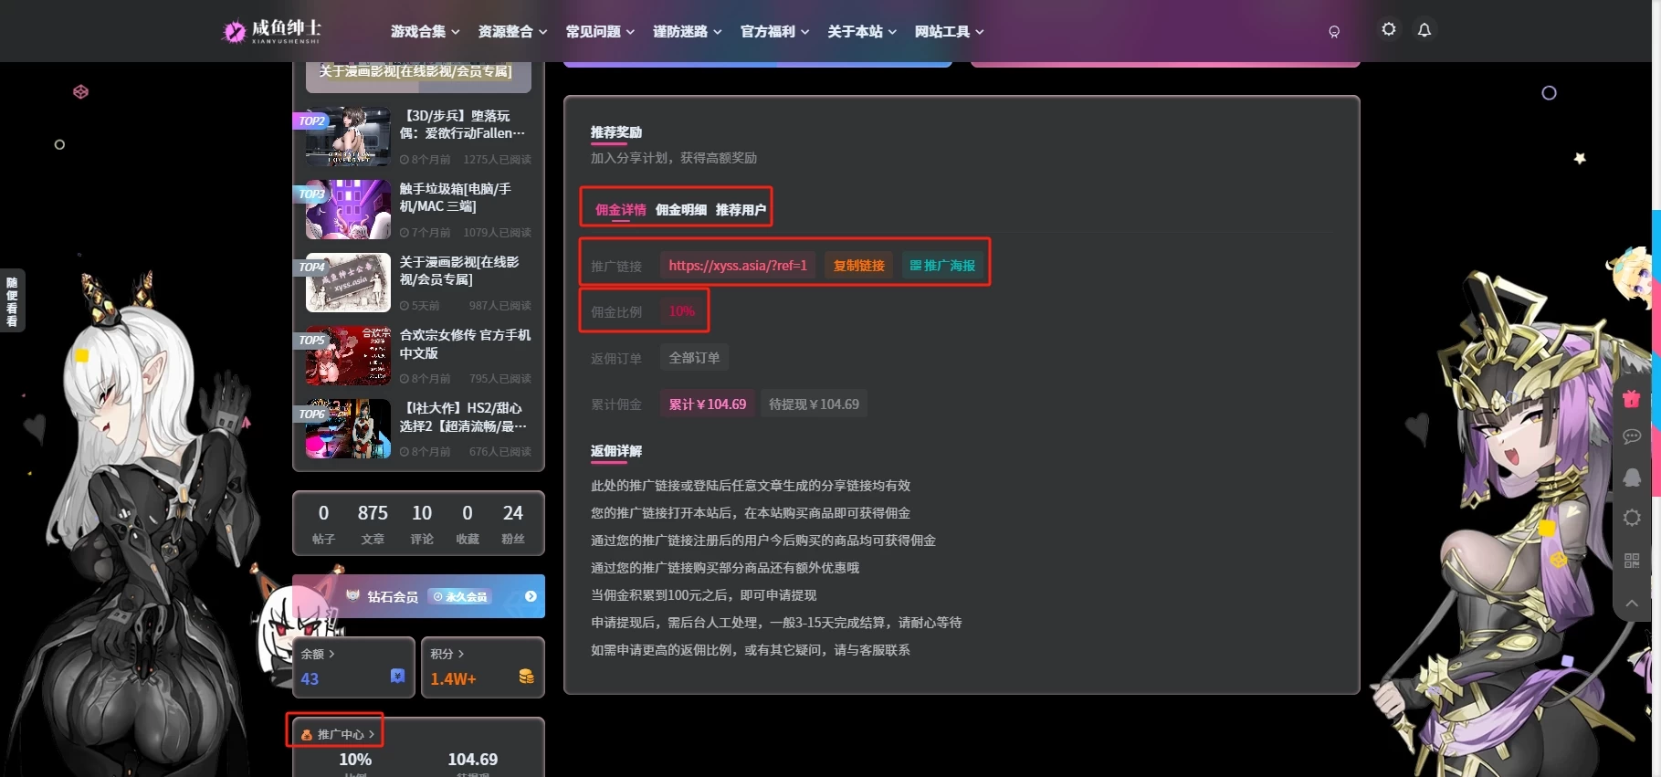The width and height of the screenshot is (1661, 777).
Task: Open the red gift box in floating sidebar
Action: 1632,399
